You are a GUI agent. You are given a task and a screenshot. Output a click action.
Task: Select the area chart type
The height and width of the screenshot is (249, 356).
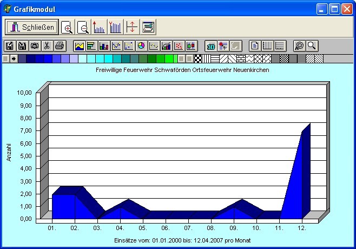click(79, 46)
